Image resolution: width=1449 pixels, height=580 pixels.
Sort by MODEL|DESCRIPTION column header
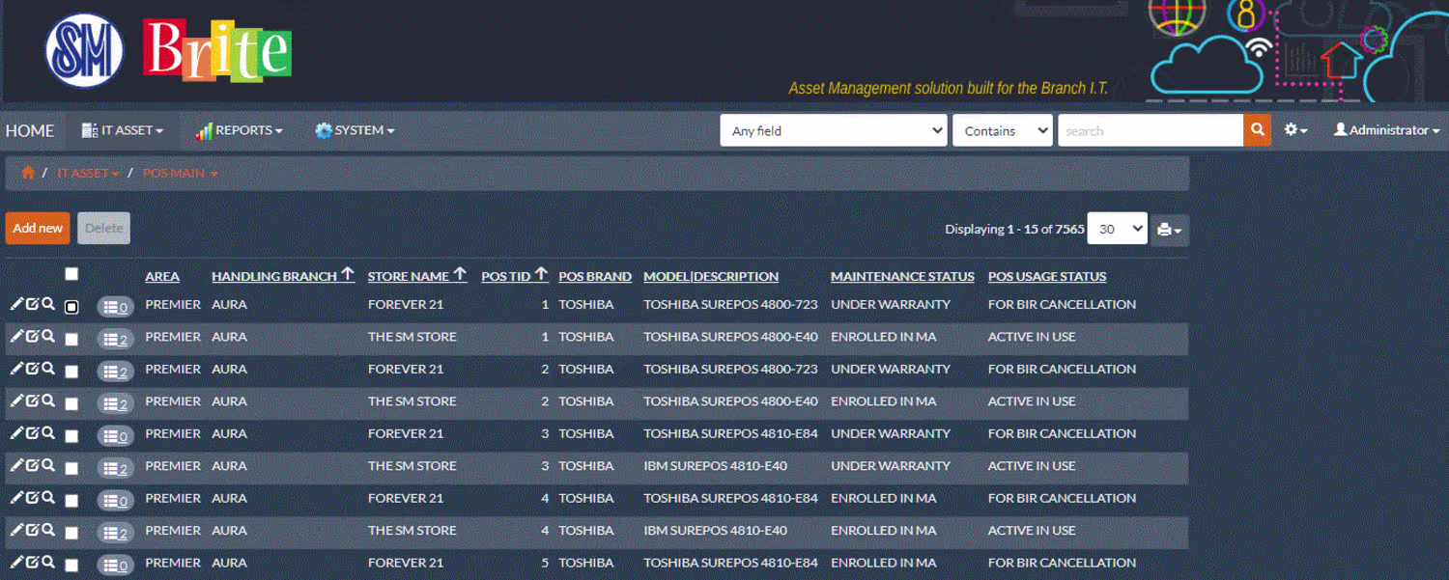pos(711,276)
